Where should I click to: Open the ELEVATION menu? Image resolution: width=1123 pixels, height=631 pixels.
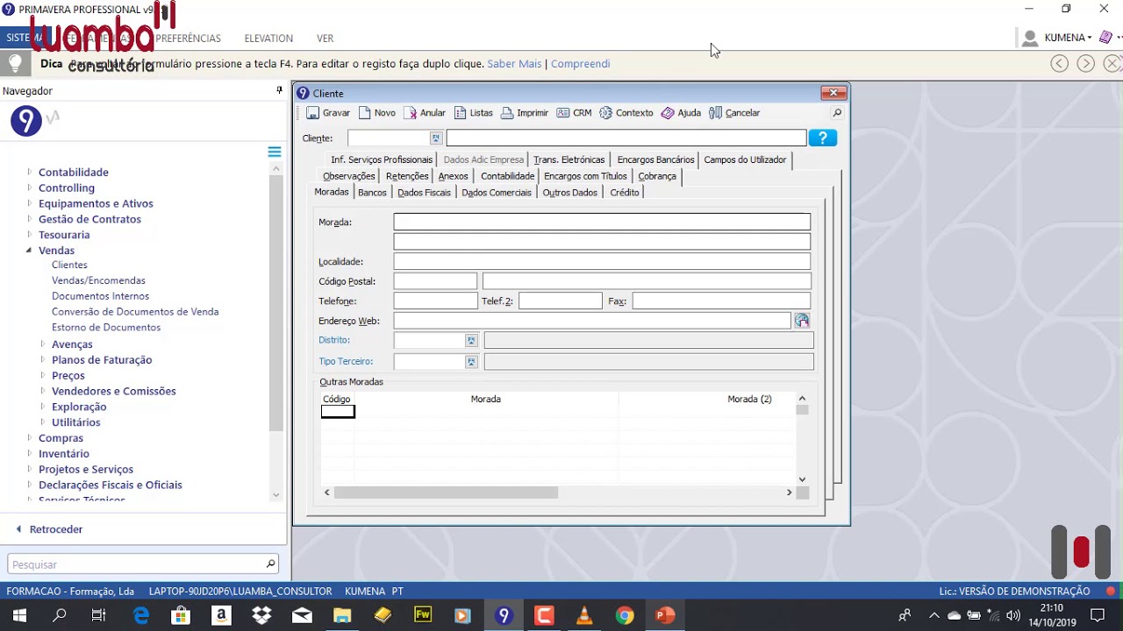268,39
